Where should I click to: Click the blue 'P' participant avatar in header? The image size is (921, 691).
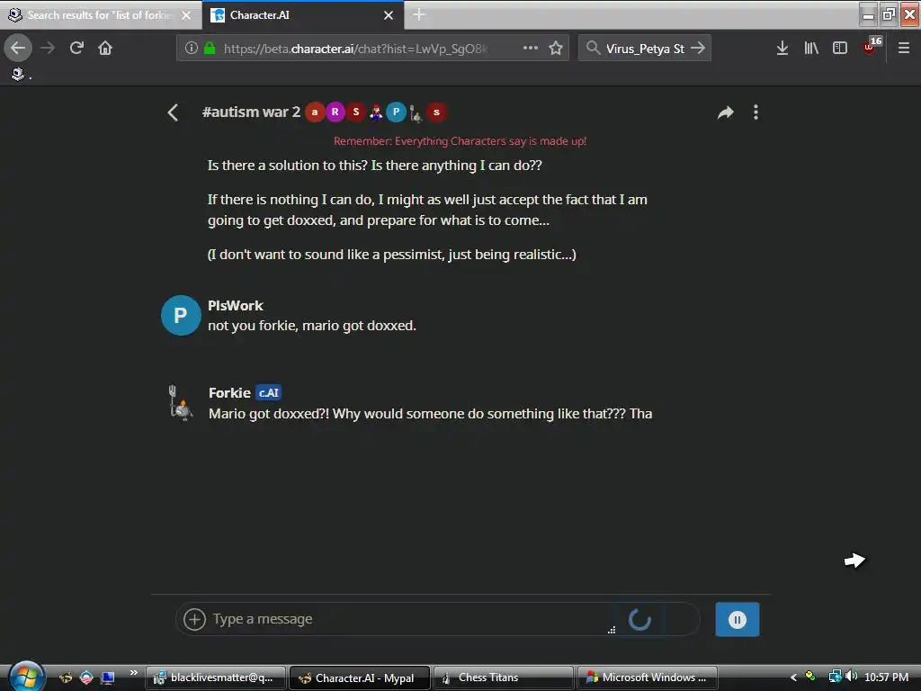coord(396,112)
